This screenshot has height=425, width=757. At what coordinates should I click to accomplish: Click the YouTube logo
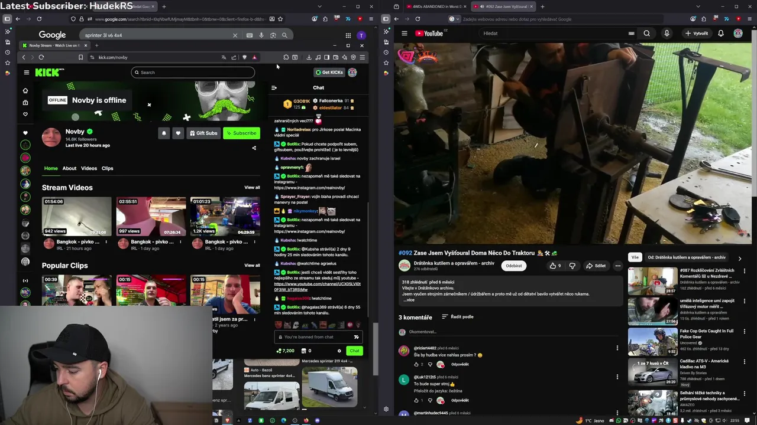[429, 34]
